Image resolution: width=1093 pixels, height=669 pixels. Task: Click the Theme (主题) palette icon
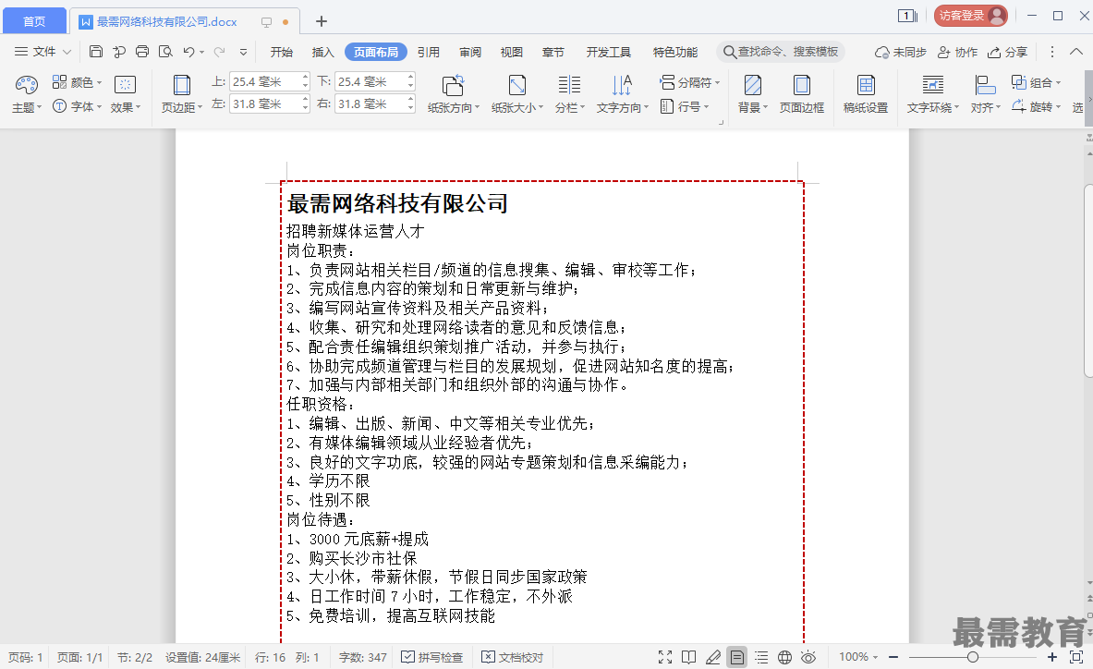27,85
